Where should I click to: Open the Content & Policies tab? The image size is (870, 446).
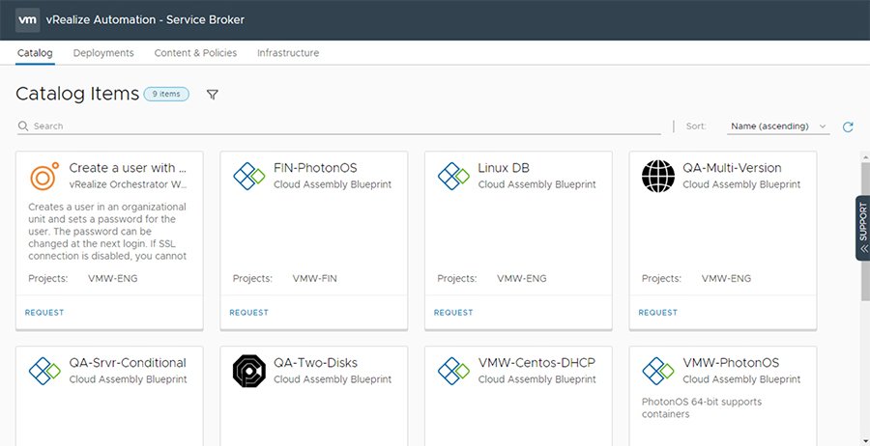click(x=195, y=53)
